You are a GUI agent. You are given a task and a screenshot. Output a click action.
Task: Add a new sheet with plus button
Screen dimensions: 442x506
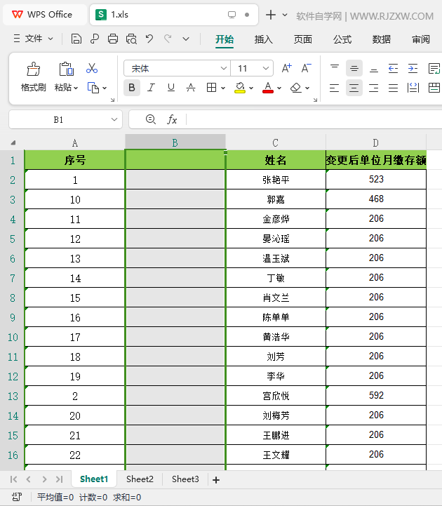[x=216, y=480]
